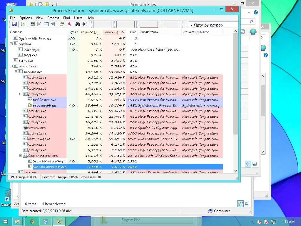This screenshot has height=226, width=301.
Task: Click the Refresh Now toolbar icon
Action: coord(23,24)
